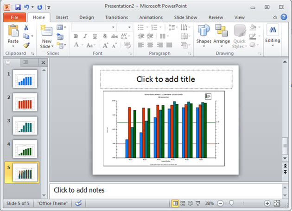The width and height of the screenshot is (292, 211).
Task: Toggle Bold formatting
Action: 76,36
